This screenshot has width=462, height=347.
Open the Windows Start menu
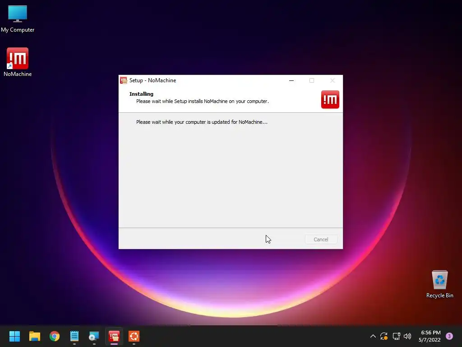pos(14,336)
